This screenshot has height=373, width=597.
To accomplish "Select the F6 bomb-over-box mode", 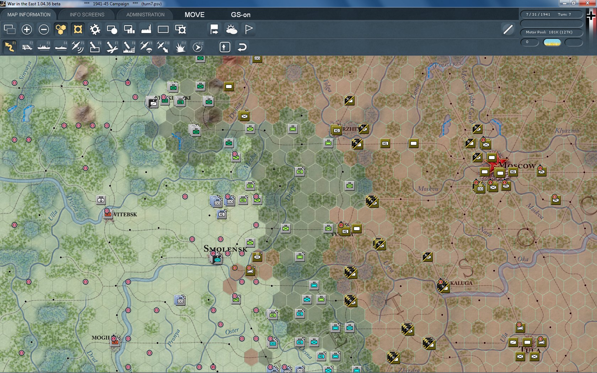I will (x=95, y=47).
